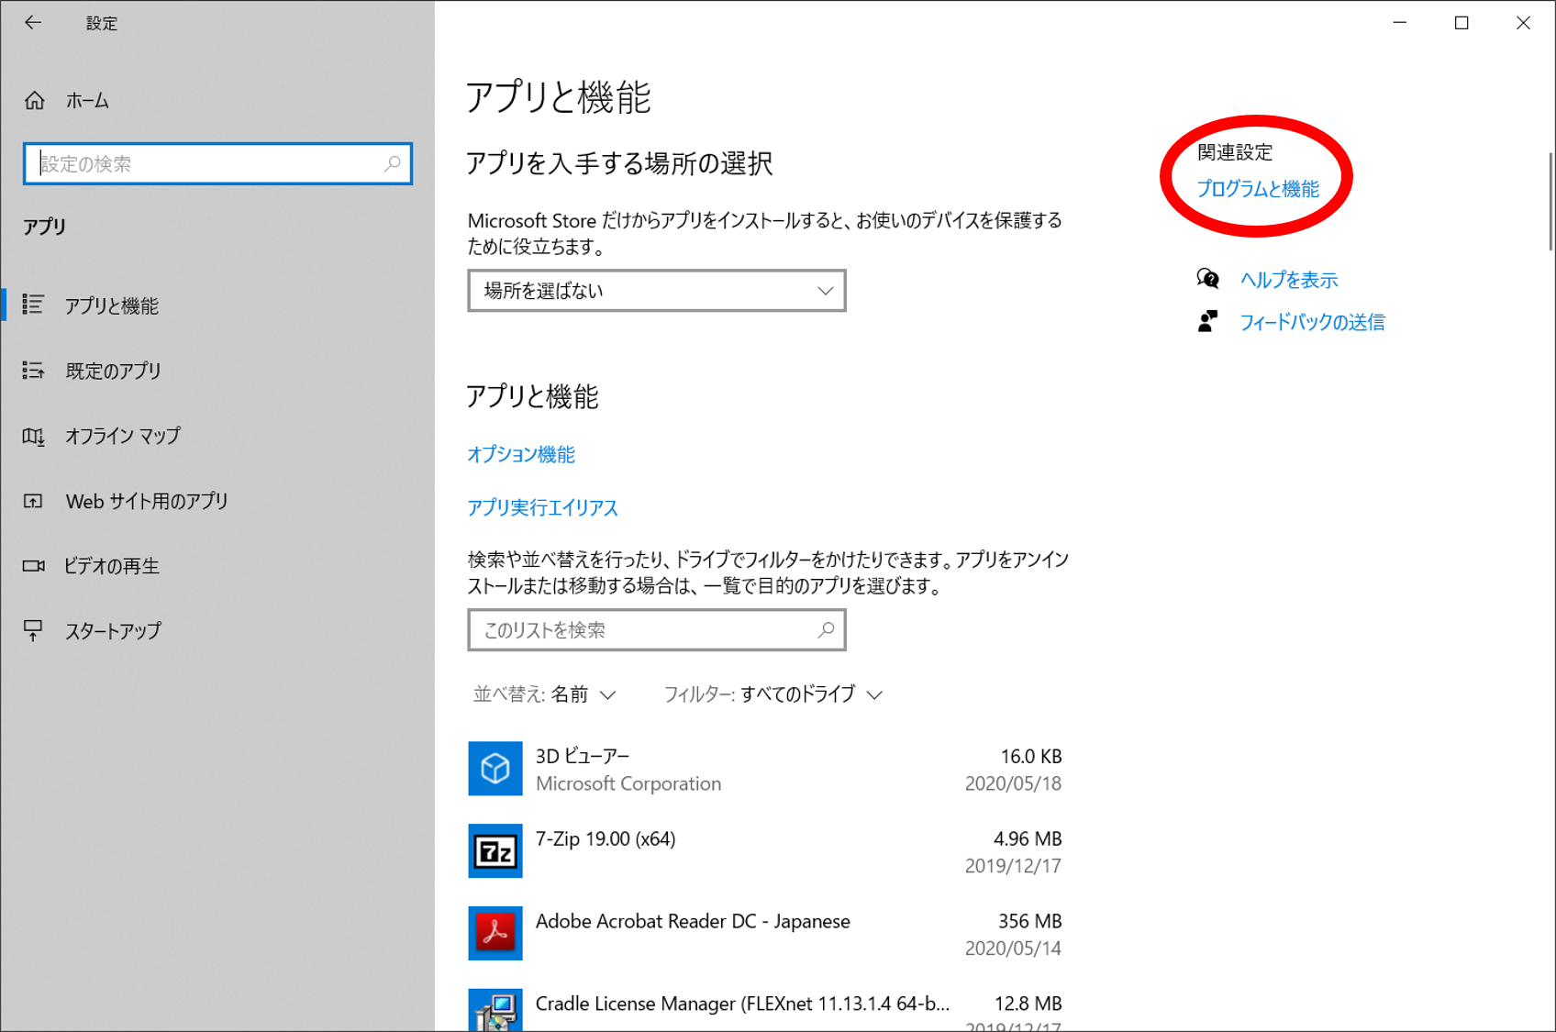Select the 3D ビューアー app name
This screenshot has width=1556, height=1032.
(x=583, y=756)
